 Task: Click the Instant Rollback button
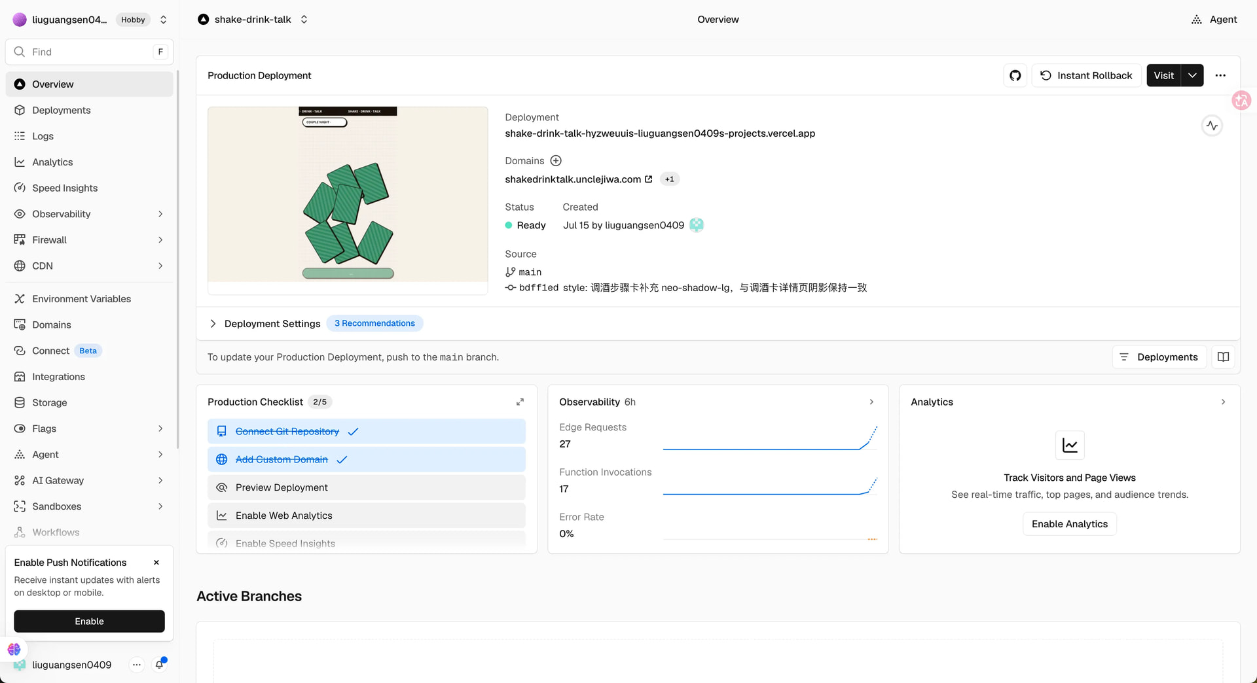[1086, 75]
